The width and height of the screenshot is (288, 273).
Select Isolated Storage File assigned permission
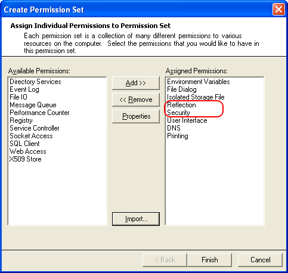196,97
